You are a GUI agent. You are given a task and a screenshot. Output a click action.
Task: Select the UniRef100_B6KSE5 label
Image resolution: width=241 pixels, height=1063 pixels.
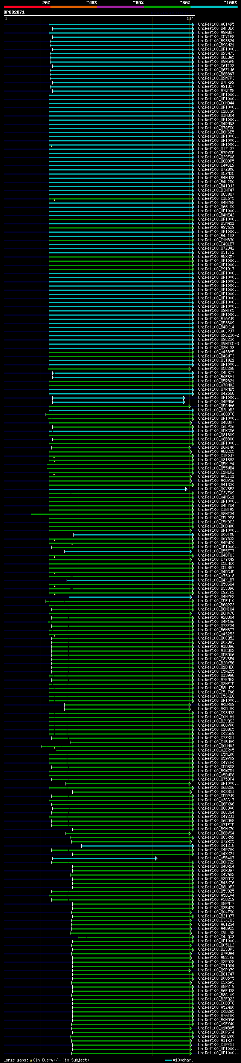(216, 132)
